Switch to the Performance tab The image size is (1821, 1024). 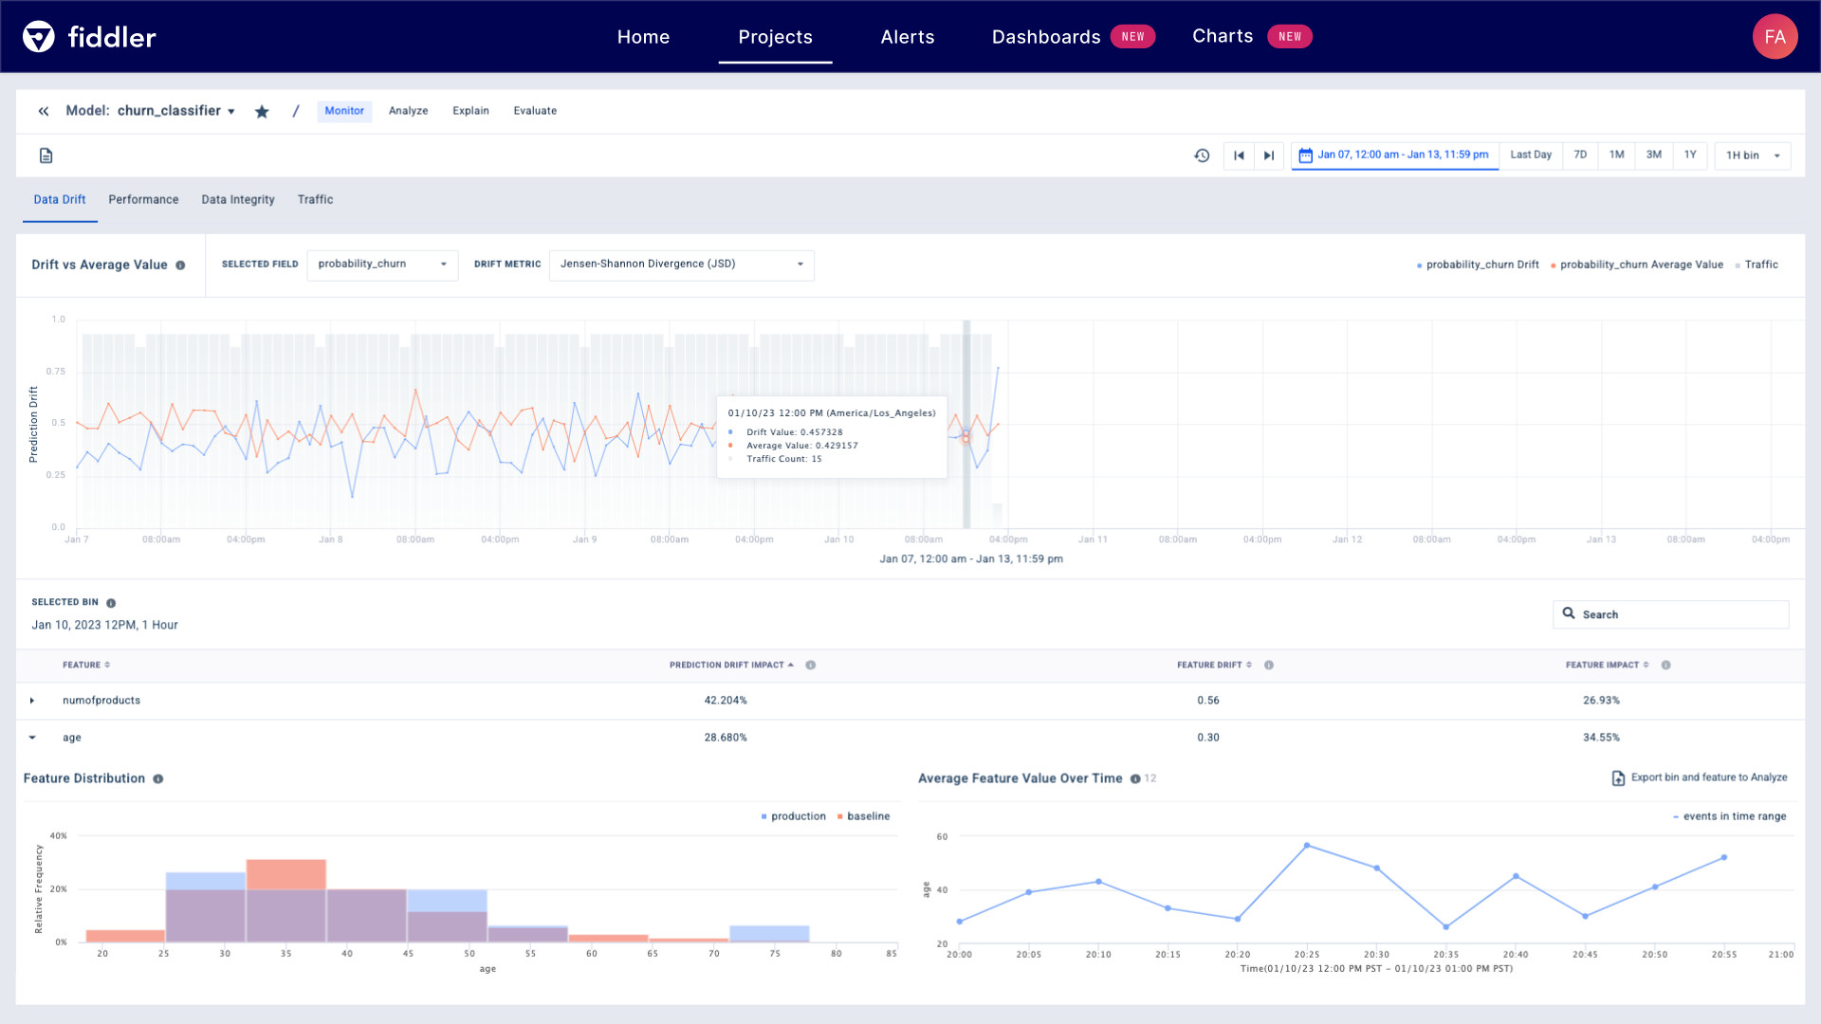tap(143, 199)
